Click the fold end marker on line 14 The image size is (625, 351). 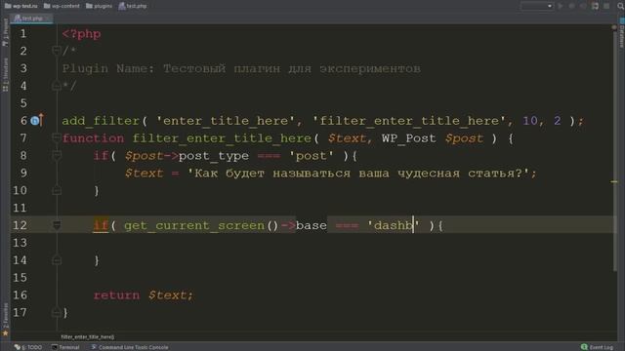click(x=57, y=260)
